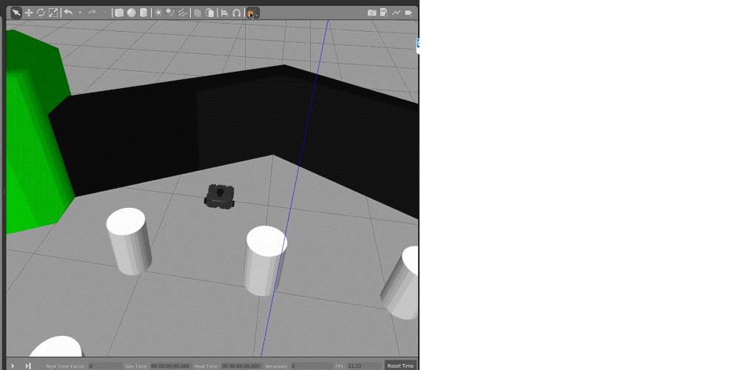The height and width of the screenshot is (370, 740).
Task: Toggle video recording with camcorder icon
Action: pos(407,13)
